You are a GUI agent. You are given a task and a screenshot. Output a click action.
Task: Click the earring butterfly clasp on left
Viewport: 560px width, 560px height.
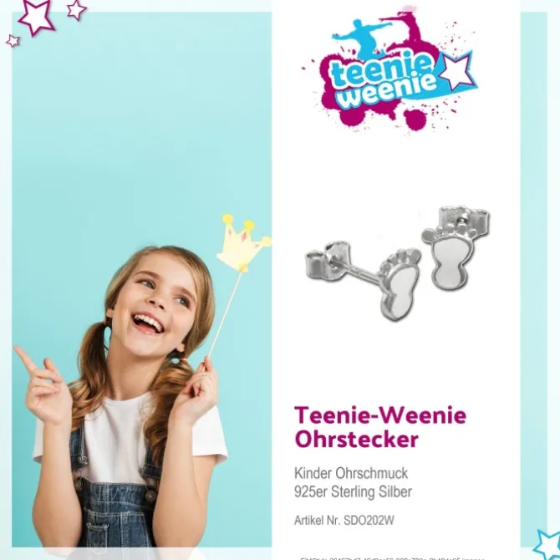point(327,260)
